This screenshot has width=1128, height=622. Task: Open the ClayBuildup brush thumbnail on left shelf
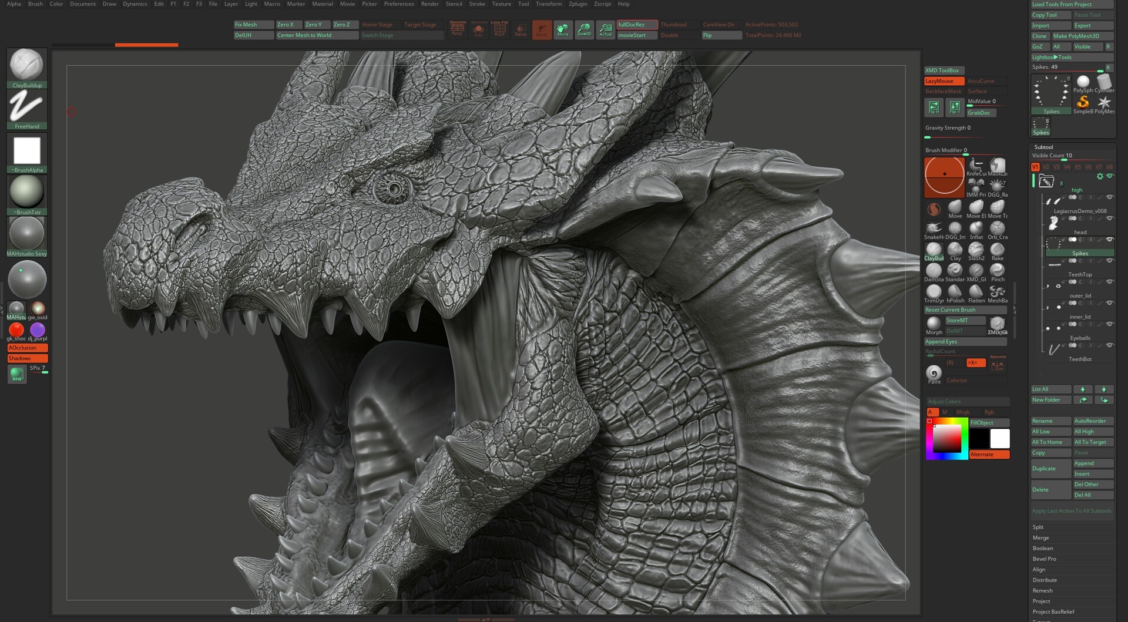click(x=27, y=65)
